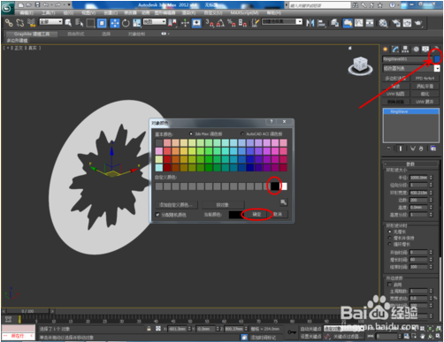444x342 pixels.
Task: Open the Edit menu
Action: [x=27, y=13]
